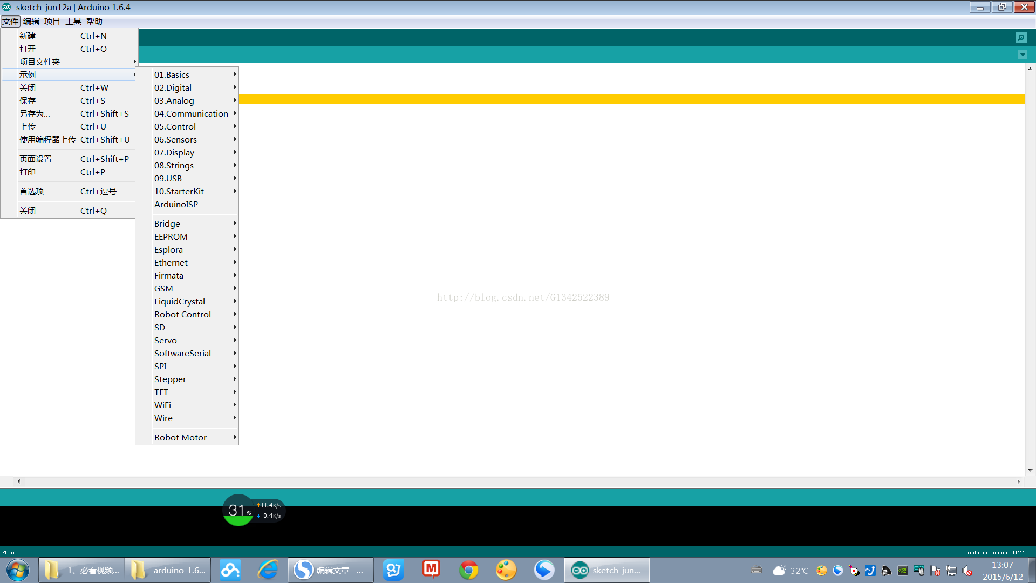Expand the 09.USB submenu
Viewport: 1036px width, 583px height.
point(187,178)
